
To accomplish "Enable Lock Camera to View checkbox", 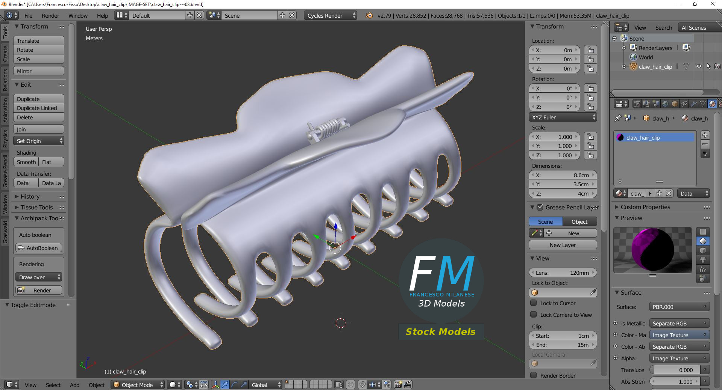I will click(x=534, y=315).
